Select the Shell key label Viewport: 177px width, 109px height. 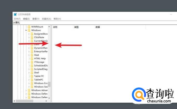click(36, 73)
